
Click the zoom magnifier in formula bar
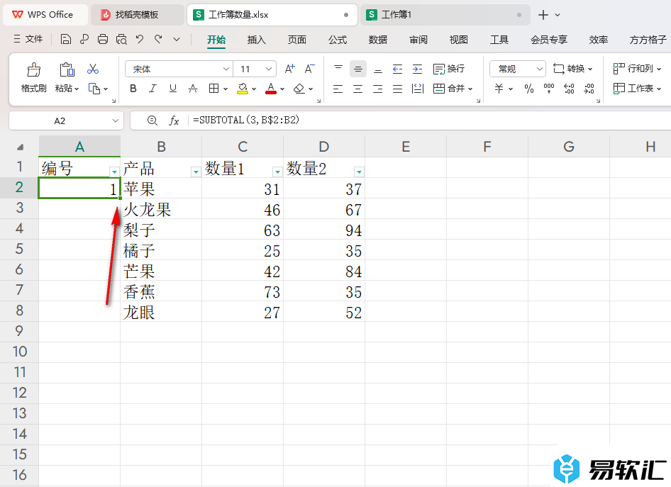(152, 121)
